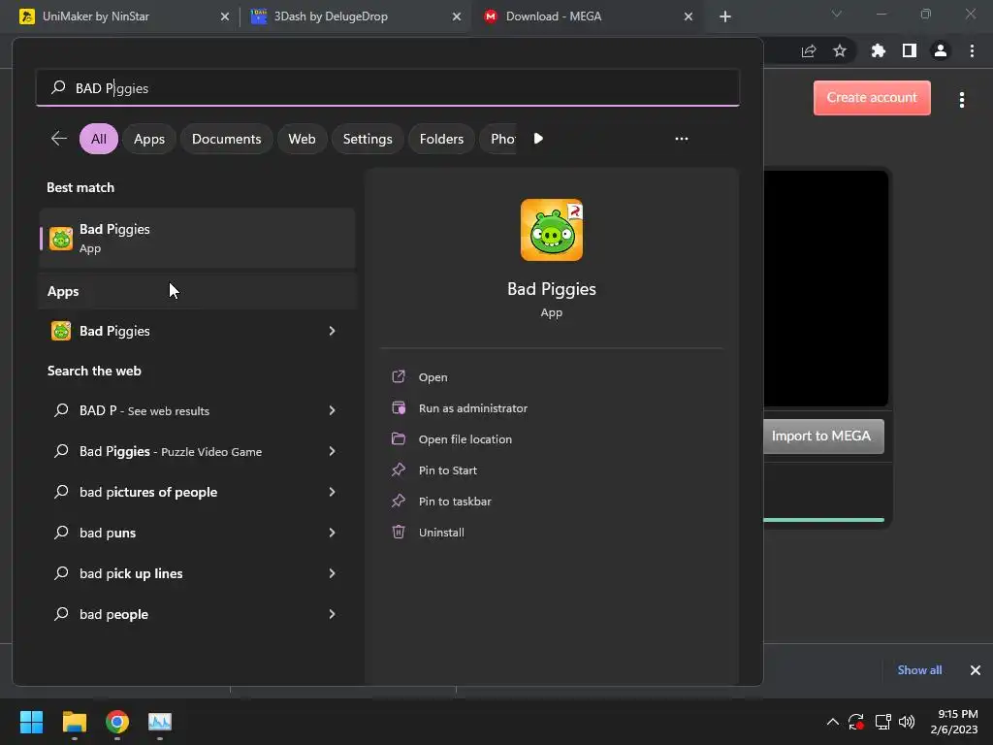Click Run as administrator shield icon

pos(399,408)
